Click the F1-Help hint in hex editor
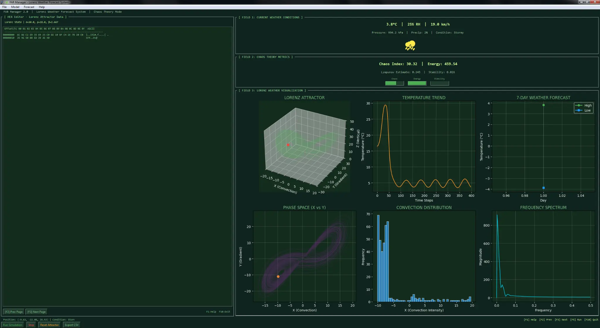The width and height of the screenshot is (600, 328). [211, 312]
